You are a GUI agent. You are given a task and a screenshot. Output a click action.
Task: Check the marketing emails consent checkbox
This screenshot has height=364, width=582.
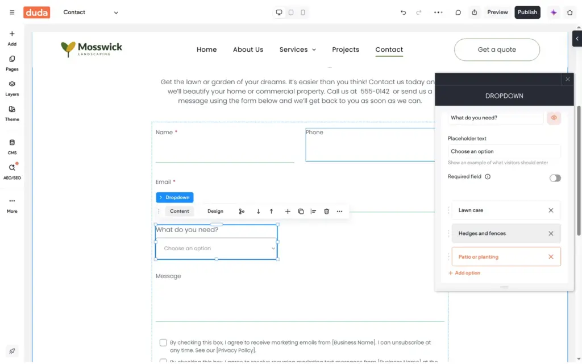[x=163, y=342]
